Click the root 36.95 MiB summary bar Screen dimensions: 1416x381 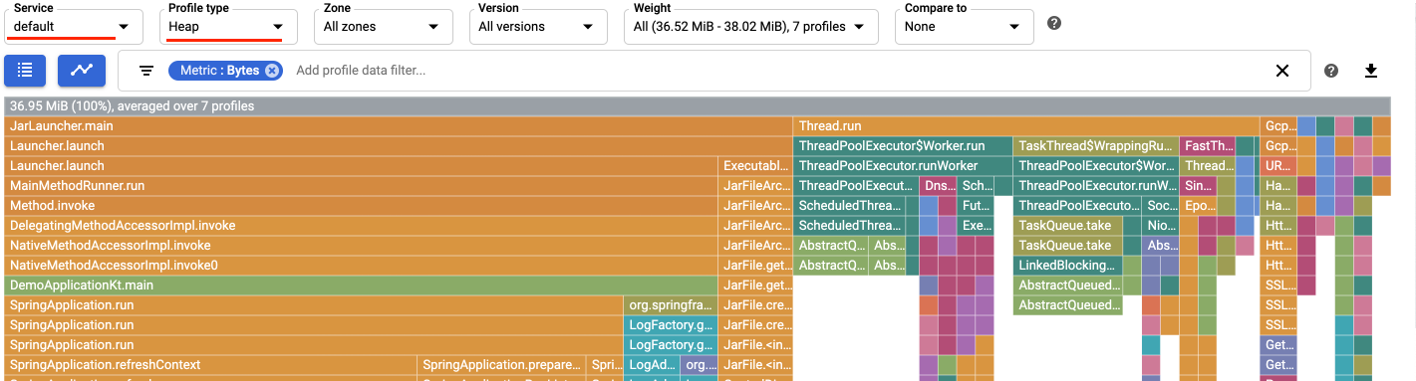[x=697, y=105]
